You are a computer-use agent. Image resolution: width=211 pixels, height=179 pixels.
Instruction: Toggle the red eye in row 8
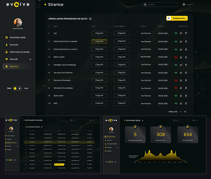pyautogui.click(x=176, y=88)
